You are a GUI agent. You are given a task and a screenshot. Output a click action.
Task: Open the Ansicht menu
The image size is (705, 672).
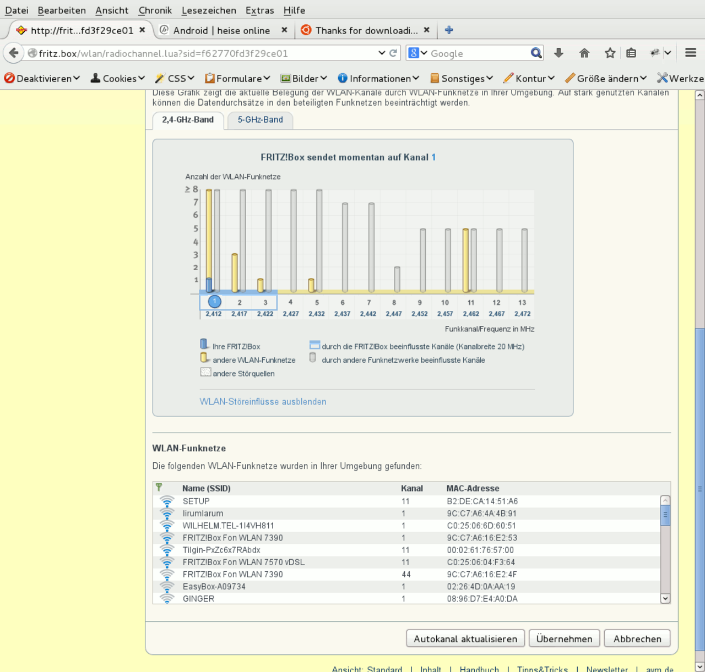coord(112,10)
